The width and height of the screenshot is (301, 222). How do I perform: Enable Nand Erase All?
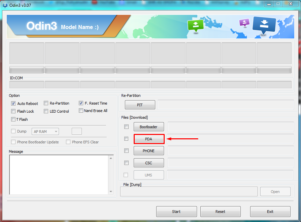point(81,111)
